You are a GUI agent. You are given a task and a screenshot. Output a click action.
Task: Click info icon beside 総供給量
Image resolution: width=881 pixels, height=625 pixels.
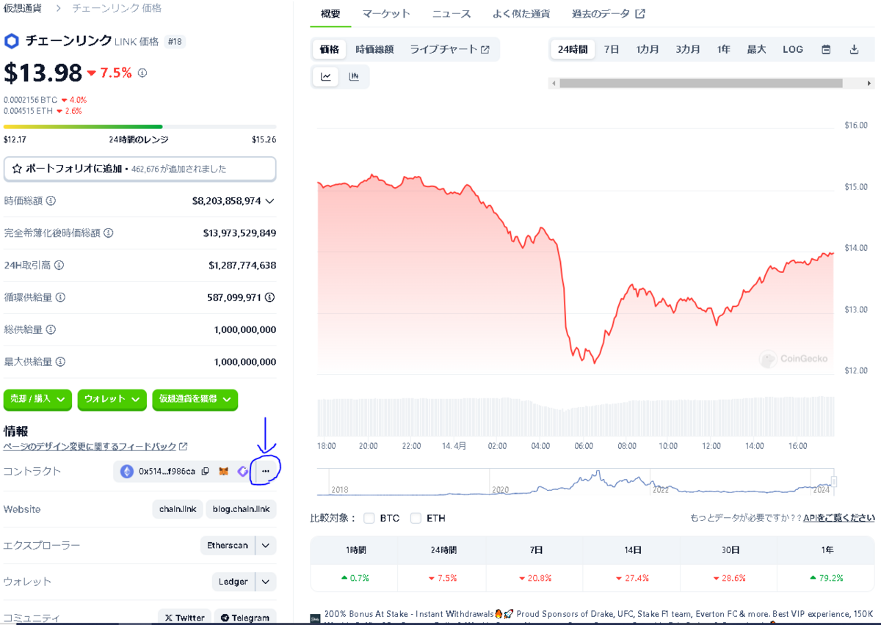pyautogui.click(x=51, y=330)
